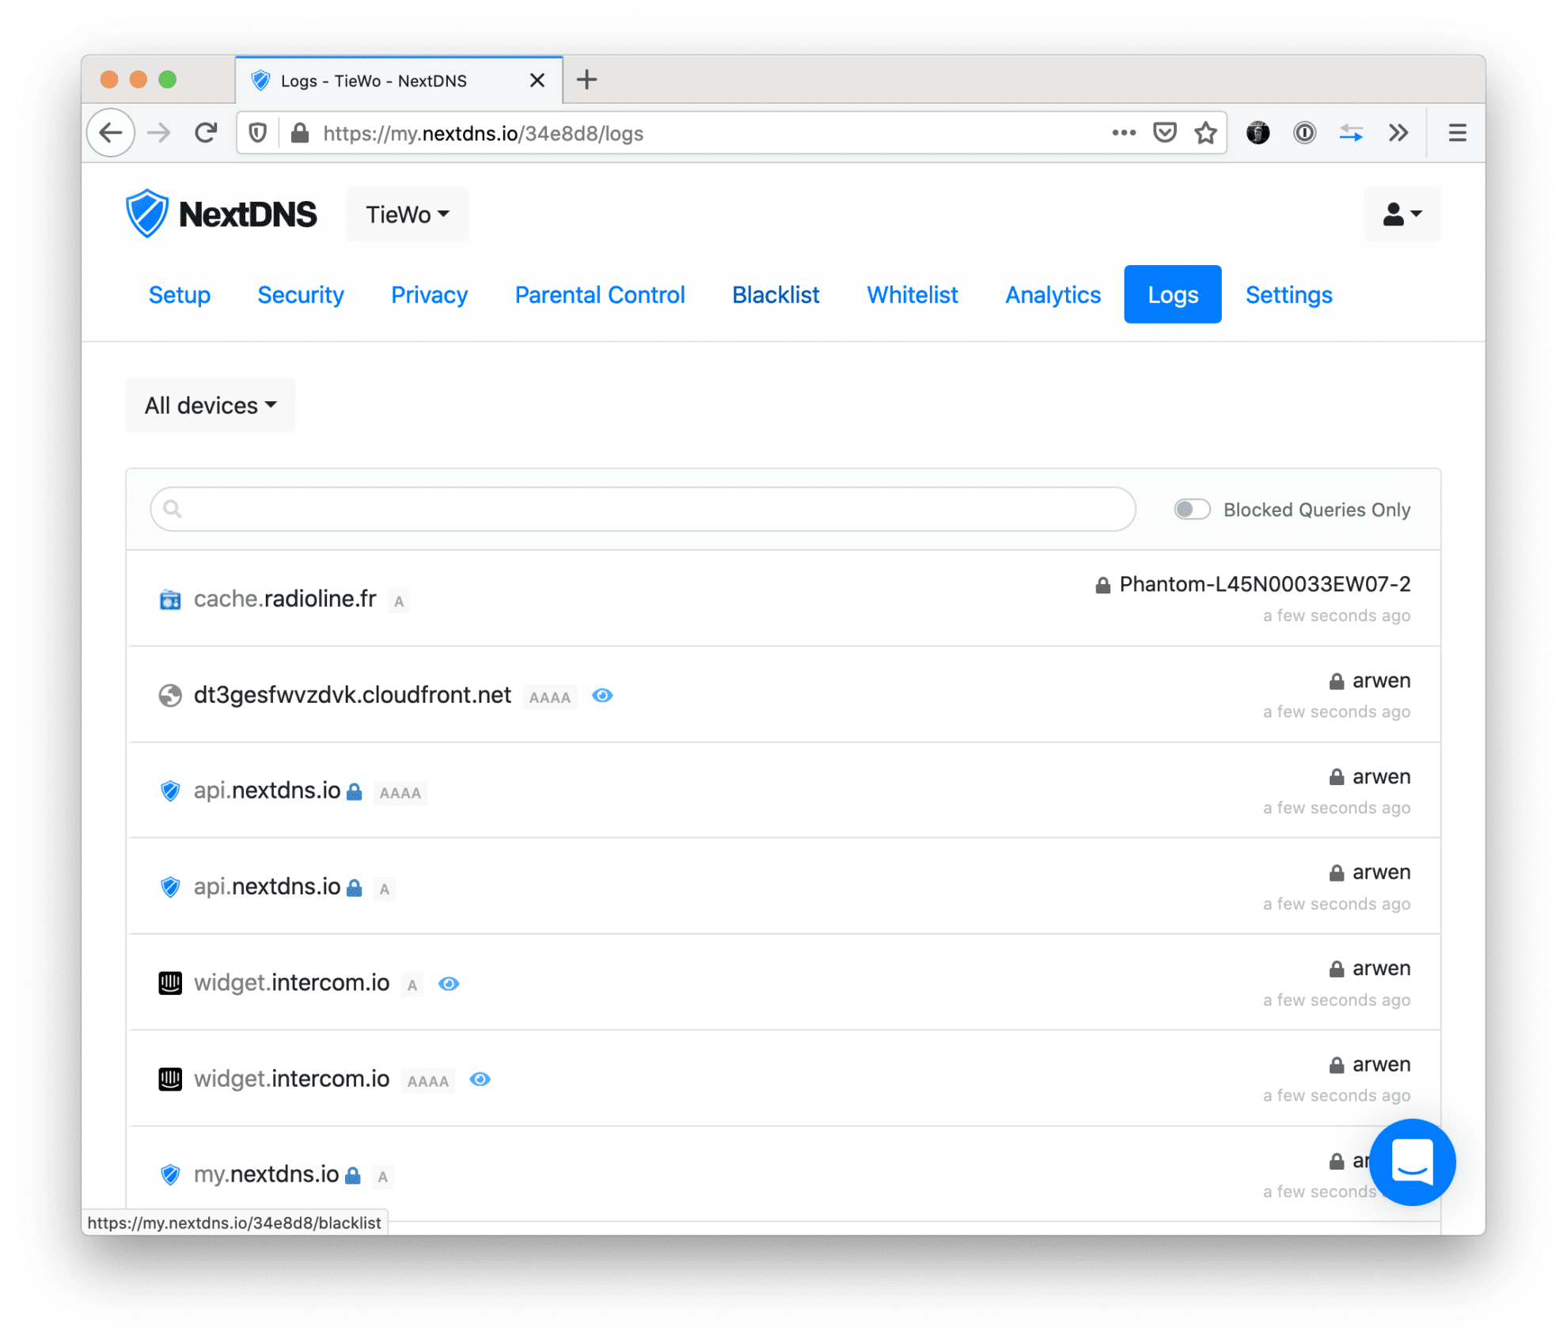This screenshot has height=1343, width=1567.
Task: Click lock icon on api.nextdns.io A row
Action: [355, 888]
